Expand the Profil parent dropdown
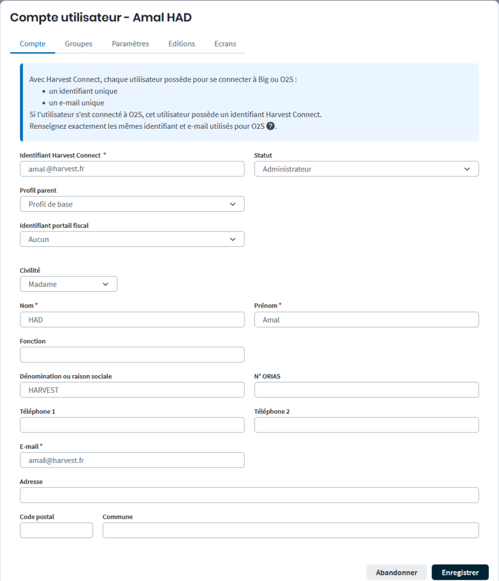This screenshot has width=499, height=581. tap(132, 204)
